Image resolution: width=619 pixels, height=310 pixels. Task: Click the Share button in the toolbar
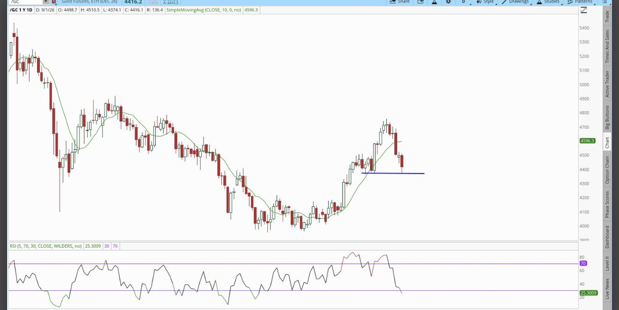point(399,2)
